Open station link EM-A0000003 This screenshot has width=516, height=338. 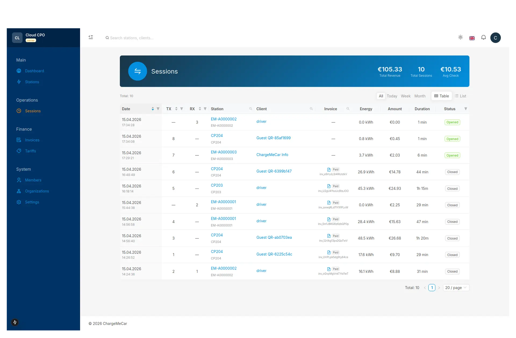pyautogui.click(x=224, y=152)
